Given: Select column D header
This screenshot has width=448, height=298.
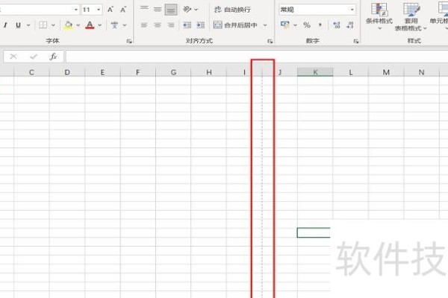Looking at the screenshot, I should coord(67,72).
